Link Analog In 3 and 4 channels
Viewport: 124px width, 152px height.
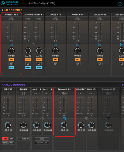(x=33, y=44)
